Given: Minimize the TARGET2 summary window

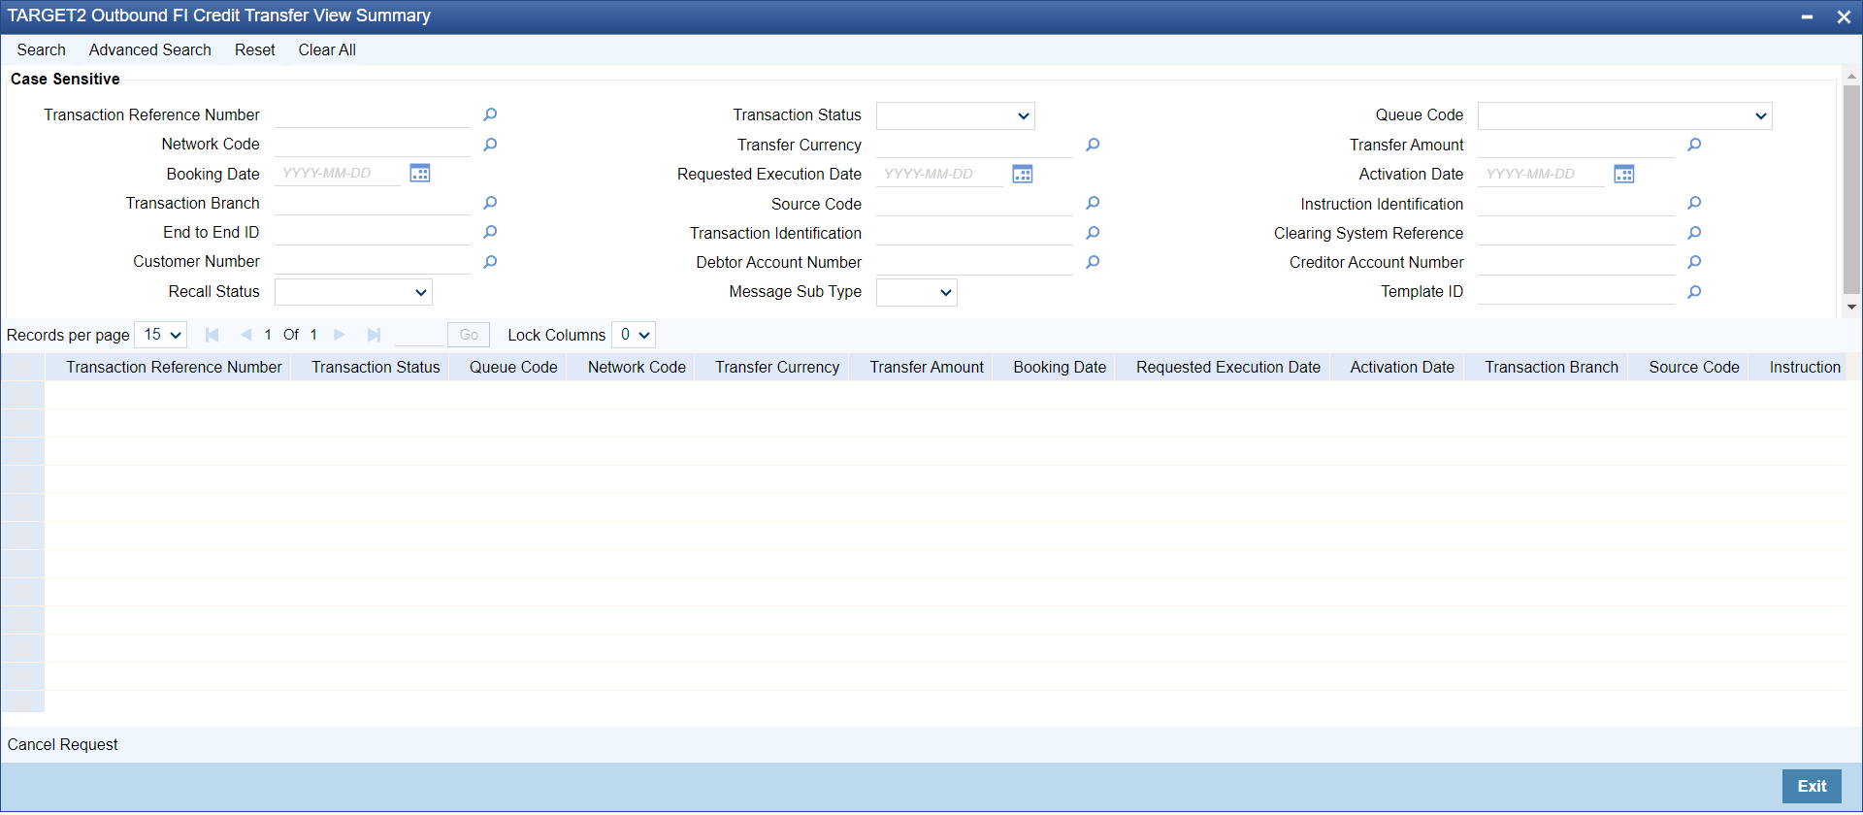Looking at the screenshot, I should pyautogui.click(x=1807, y=16).
